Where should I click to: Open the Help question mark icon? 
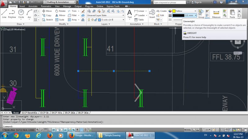coord(221,2)
